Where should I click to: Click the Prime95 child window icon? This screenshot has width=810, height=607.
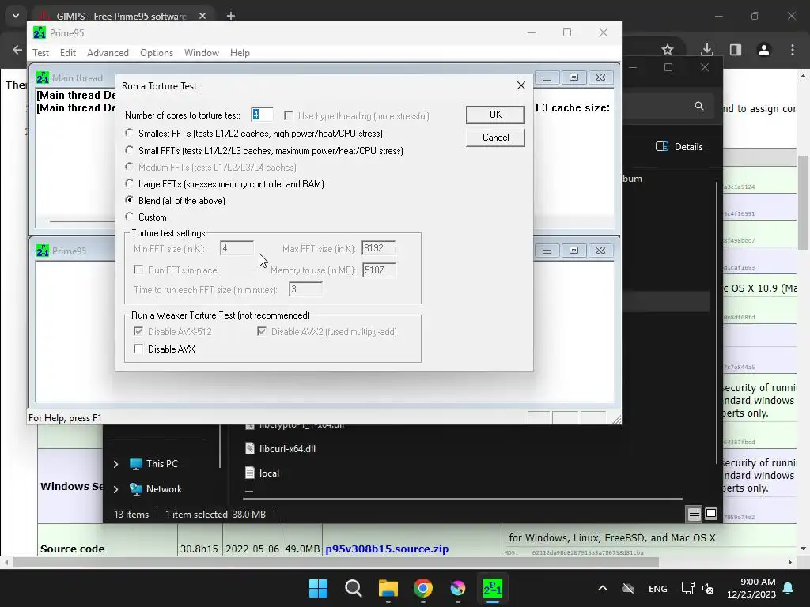click(x=43, y=251)
